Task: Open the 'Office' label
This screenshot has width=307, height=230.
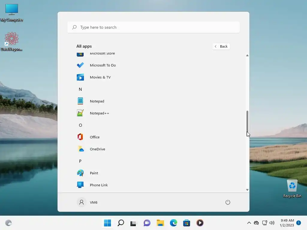Action: pyautogui.click(x=94, y=137)
